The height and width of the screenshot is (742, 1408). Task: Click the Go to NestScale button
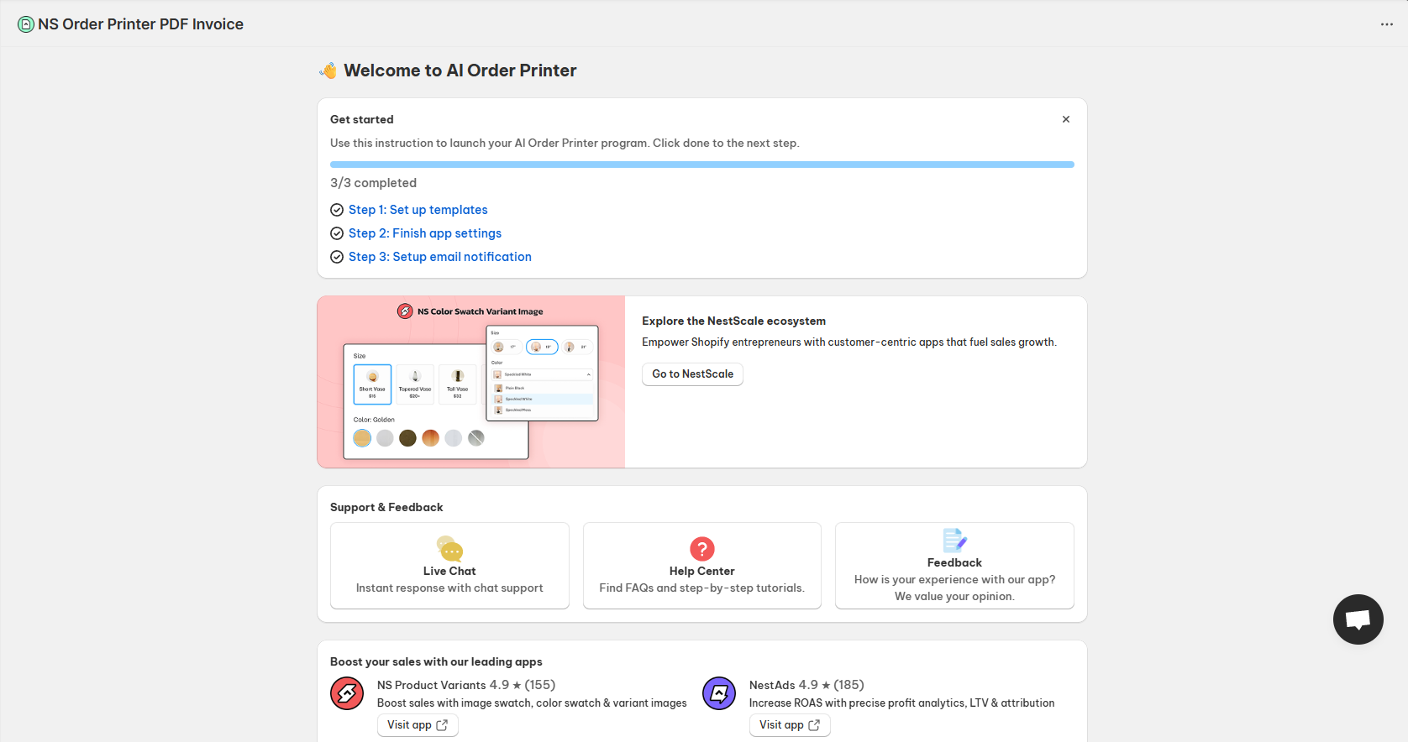point(692,374)
